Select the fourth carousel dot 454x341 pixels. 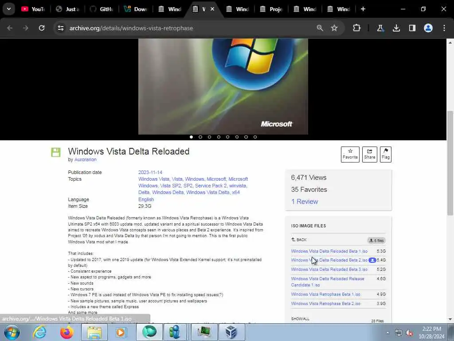point(219,137)
